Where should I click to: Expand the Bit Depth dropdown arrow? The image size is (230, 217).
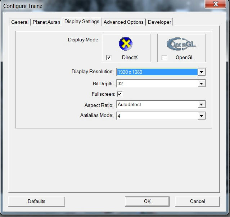click(x=202, y=83)
